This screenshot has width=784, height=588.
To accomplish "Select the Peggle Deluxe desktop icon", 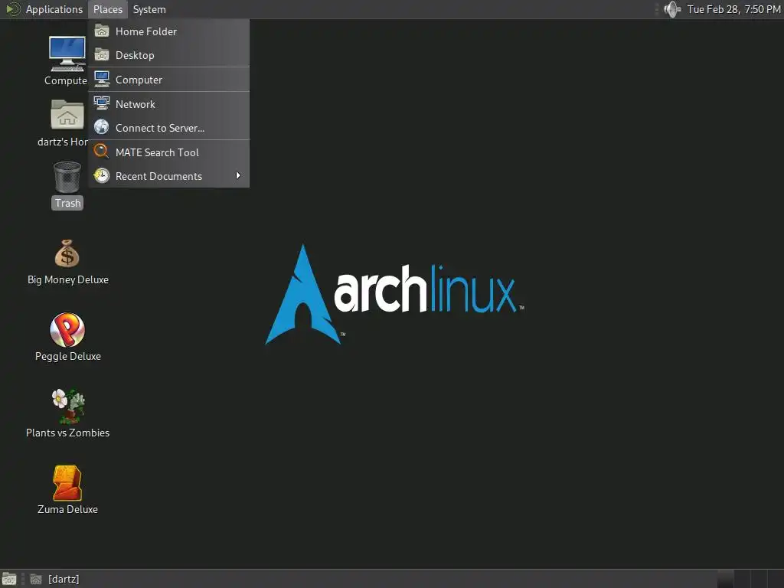I will [67, 329].
